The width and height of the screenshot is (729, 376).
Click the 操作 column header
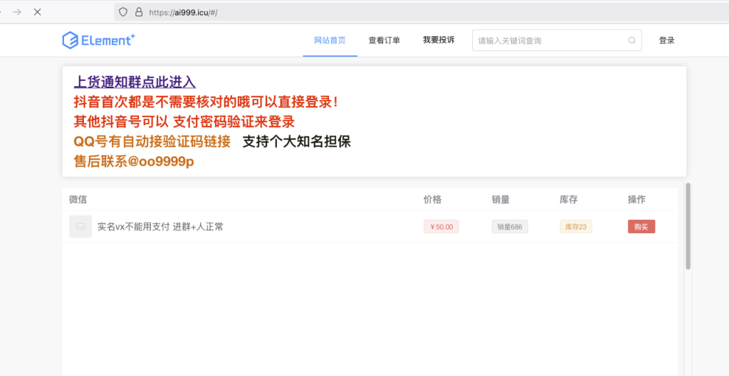(636, 200)
